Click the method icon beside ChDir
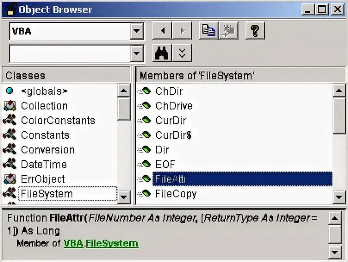Screen dimensions: 348x262 point(144,91)
